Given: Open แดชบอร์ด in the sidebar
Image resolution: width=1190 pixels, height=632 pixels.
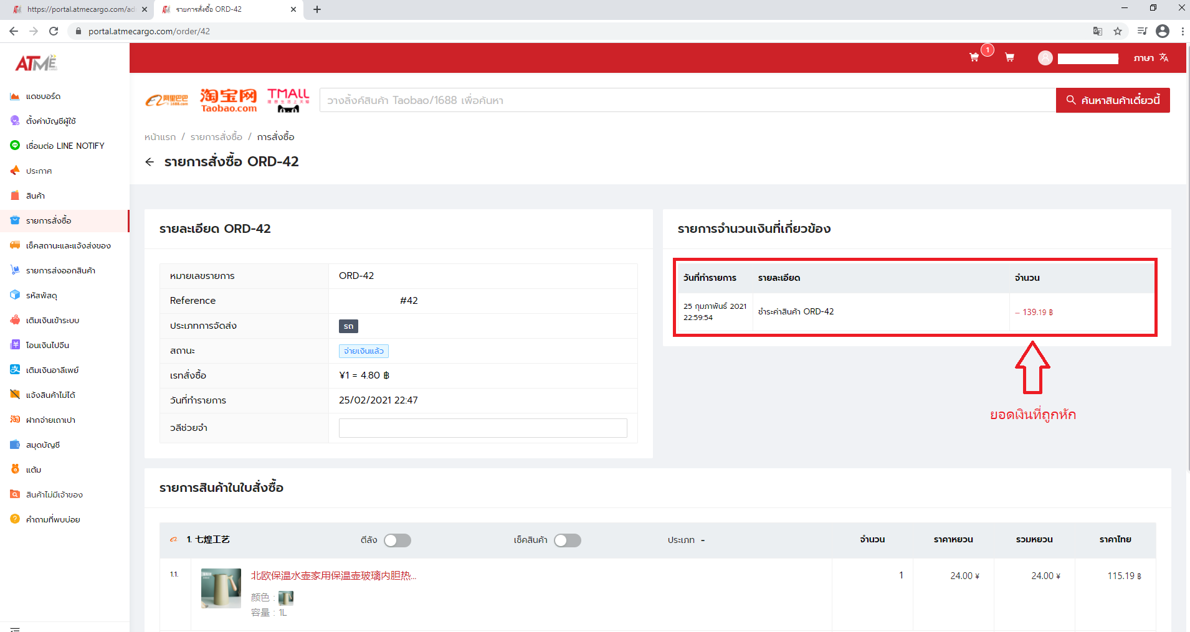Looking at the screenshot, I should 43,97.
